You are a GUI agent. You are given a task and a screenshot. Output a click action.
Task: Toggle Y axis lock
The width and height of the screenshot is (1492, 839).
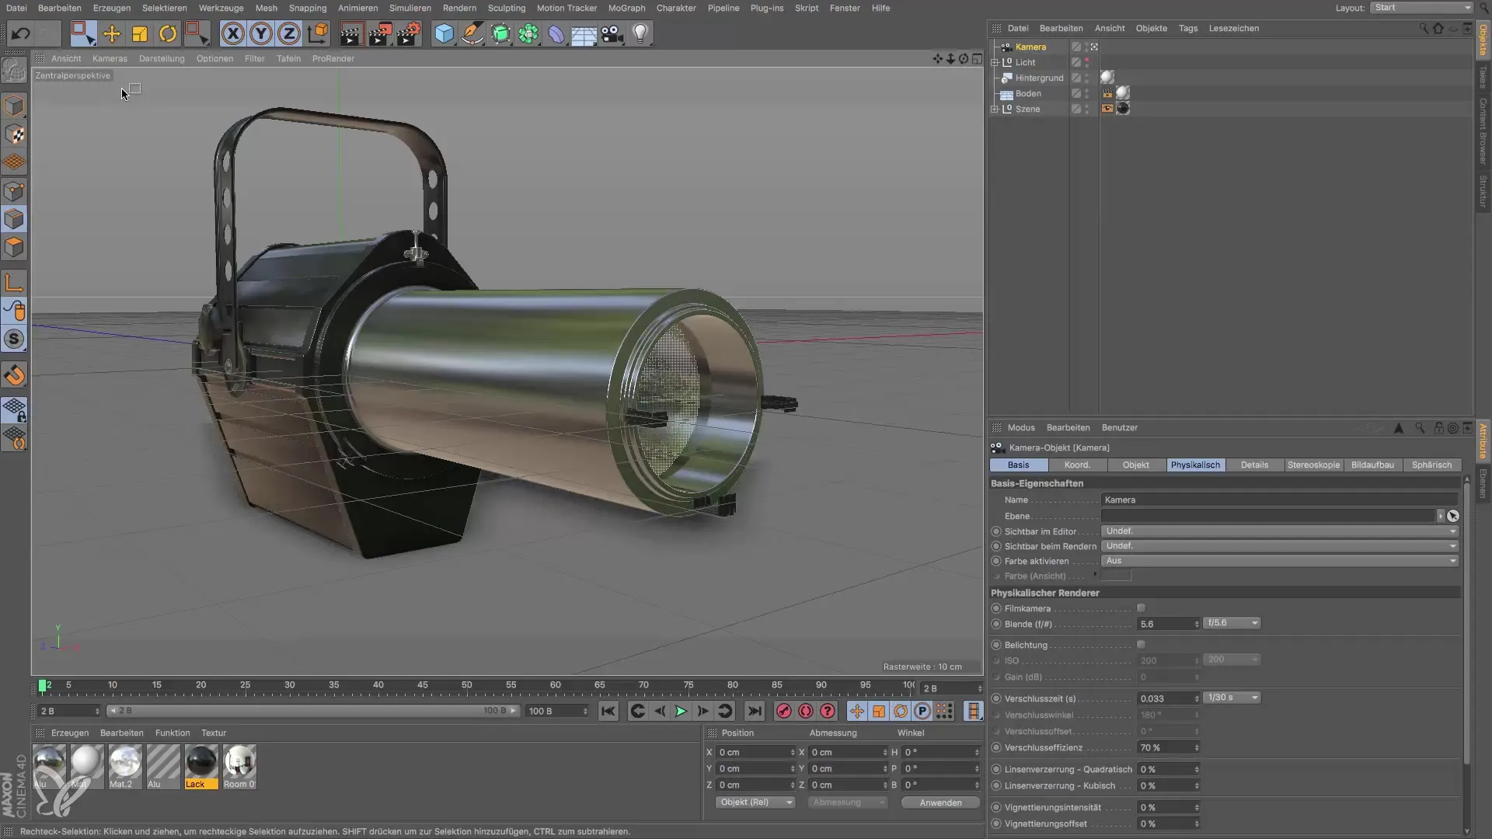tap(261, 33)
